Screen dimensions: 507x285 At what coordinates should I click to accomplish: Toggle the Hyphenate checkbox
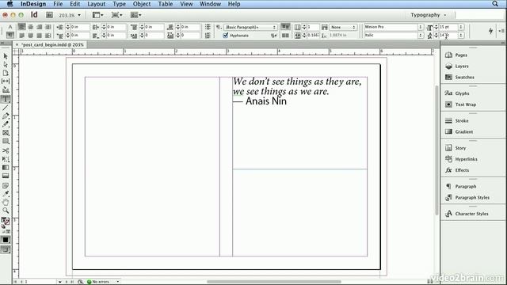coord(226,35)
